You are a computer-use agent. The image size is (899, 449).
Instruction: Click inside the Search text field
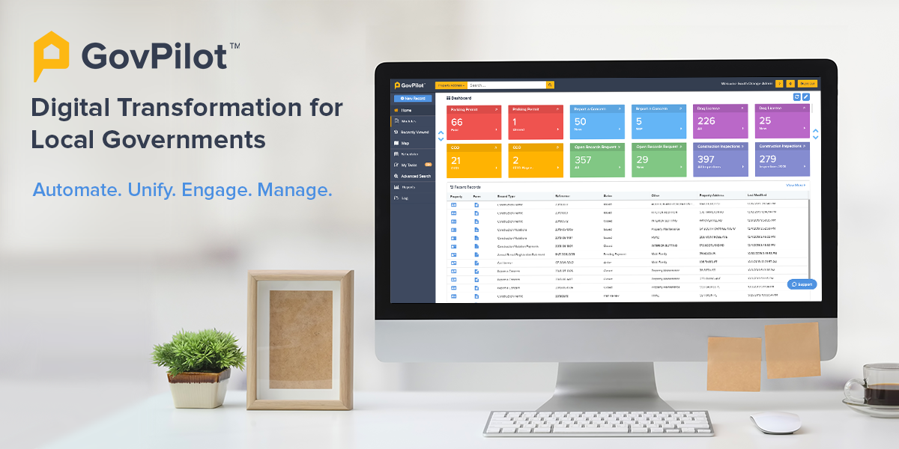(x=506, y=85)
